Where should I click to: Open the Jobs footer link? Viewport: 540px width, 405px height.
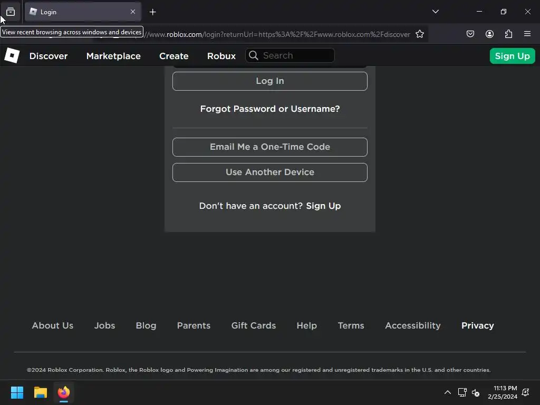pos(105,325)
